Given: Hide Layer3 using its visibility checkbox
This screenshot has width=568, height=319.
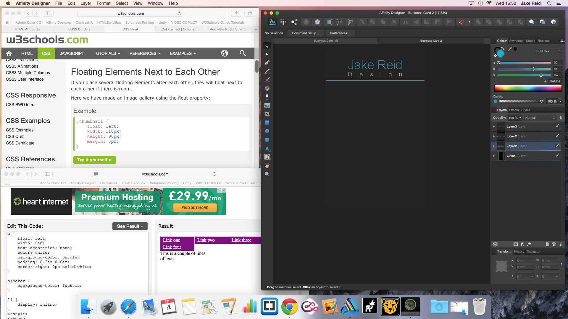Looking at the screenshot, I should [x=557, y=126].
